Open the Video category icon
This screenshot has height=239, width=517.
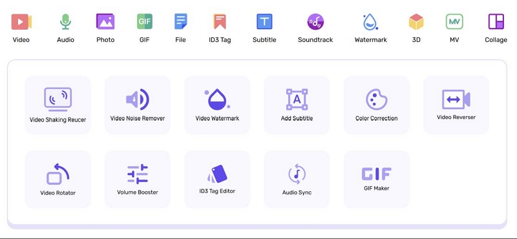21,22
